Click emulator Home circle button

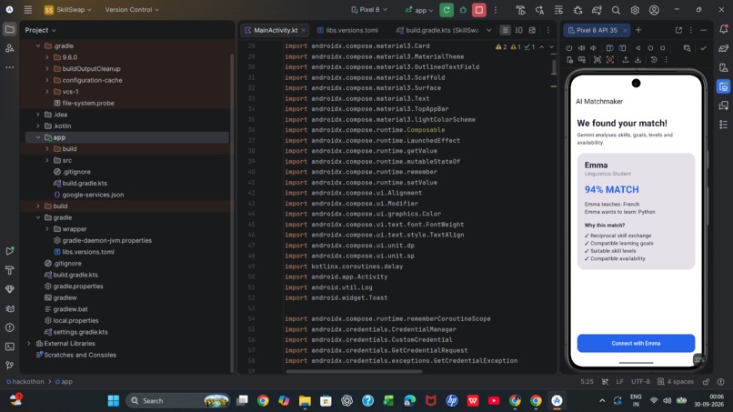650,47
